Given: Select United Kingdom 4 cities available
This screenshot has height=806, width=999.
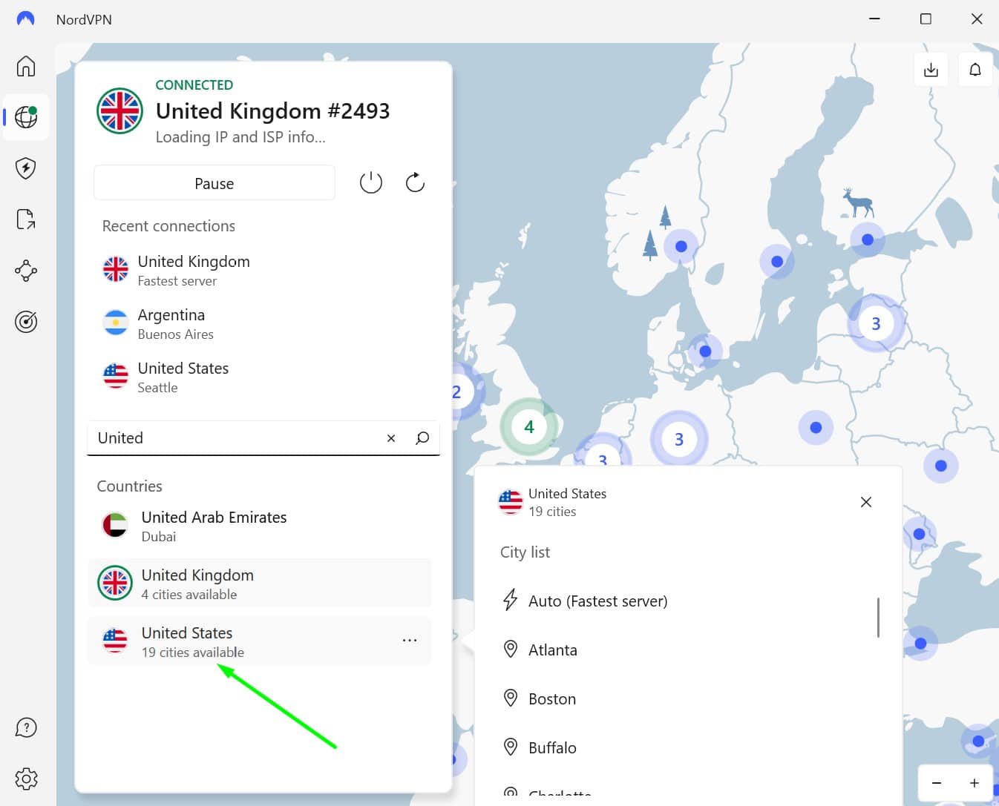Looking at the screenshot, I should (260, 584).
